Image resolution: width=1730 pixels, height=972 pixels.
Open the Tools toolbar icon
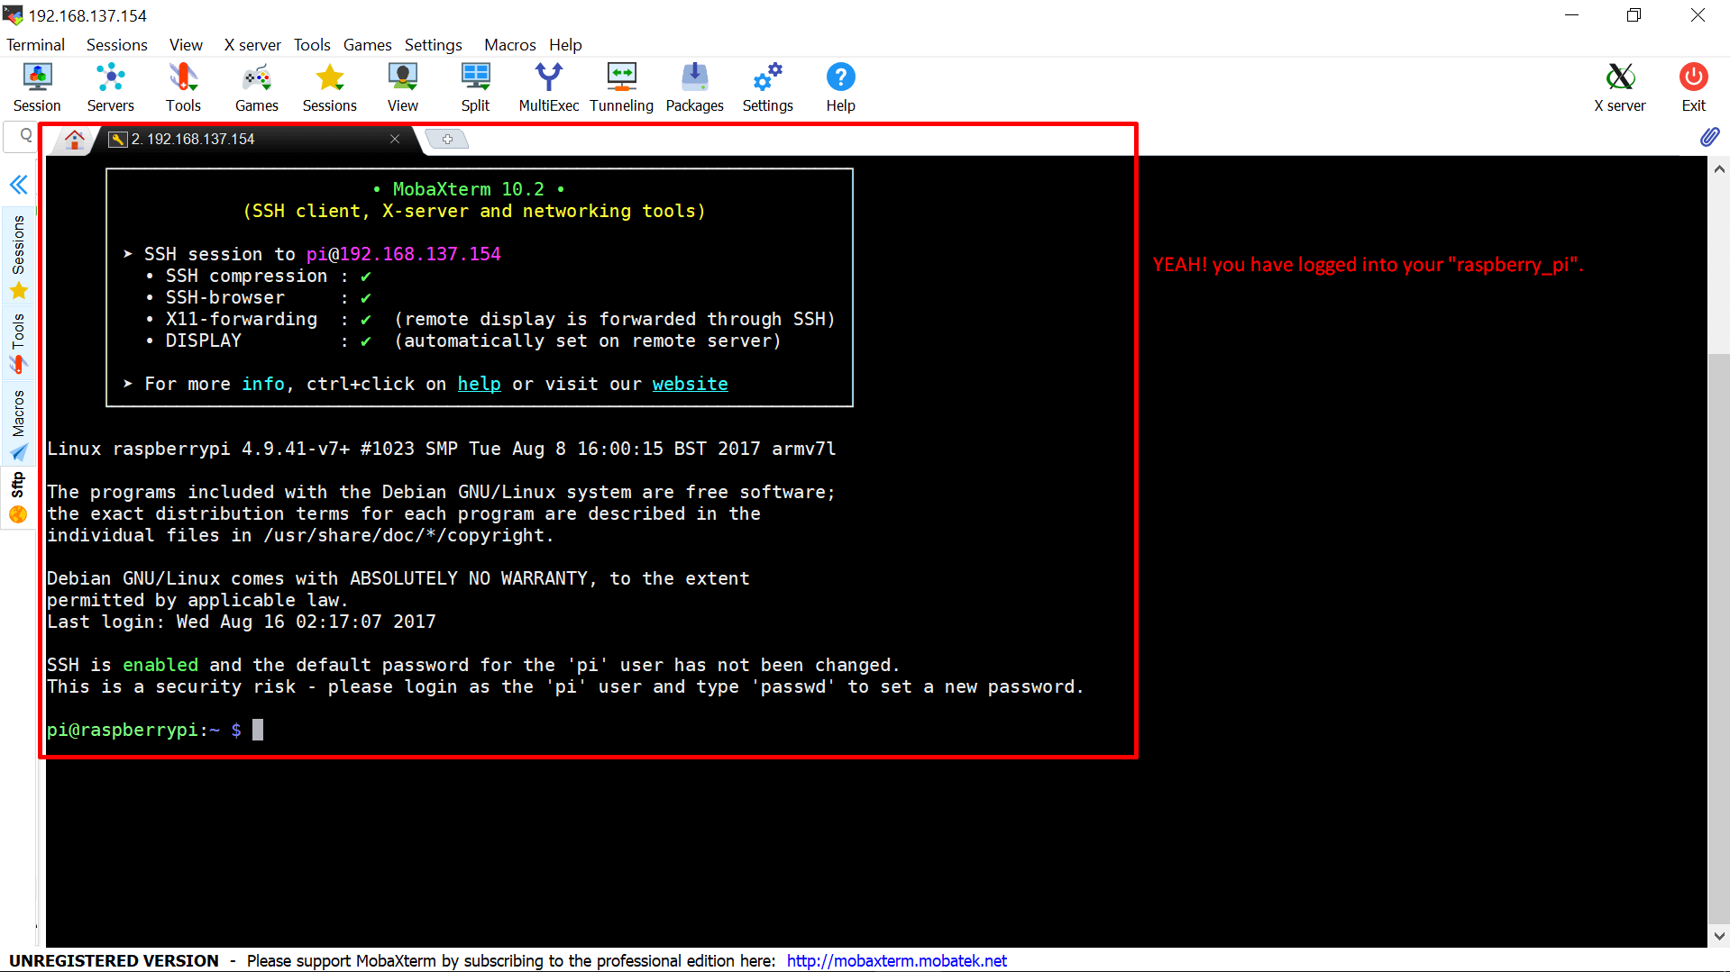pos(183,87)
